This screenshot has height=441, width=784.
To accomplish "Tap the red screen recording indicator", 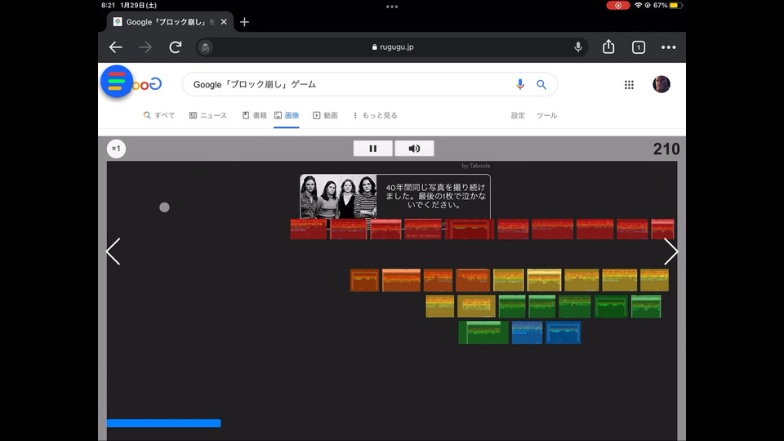I will click(618, 6).
